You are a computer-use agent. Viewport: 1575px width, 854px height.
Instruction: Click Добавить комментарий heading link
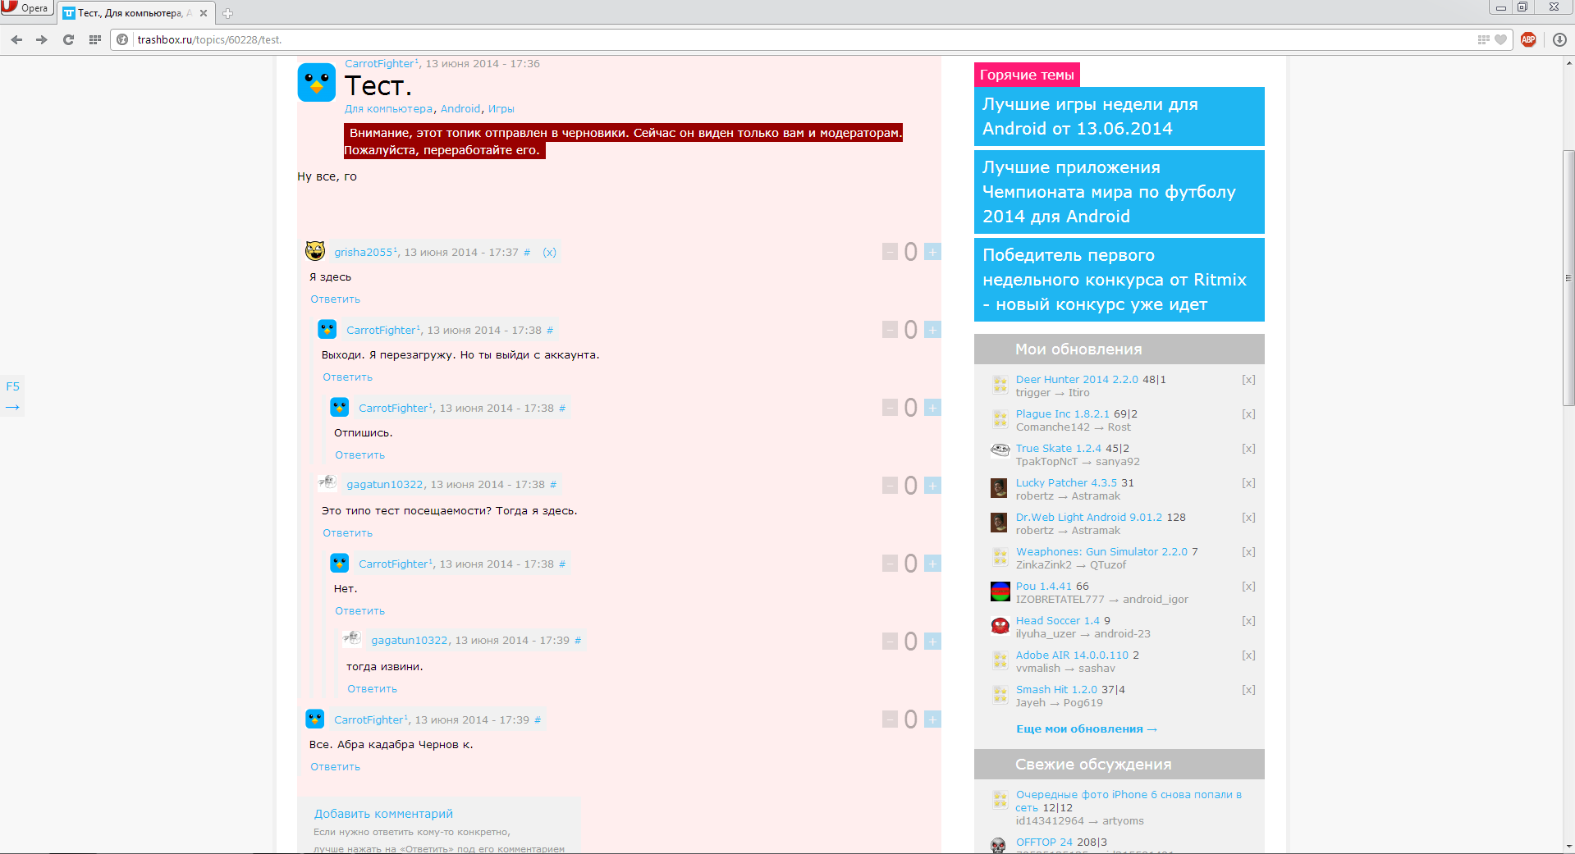[383, 814]
